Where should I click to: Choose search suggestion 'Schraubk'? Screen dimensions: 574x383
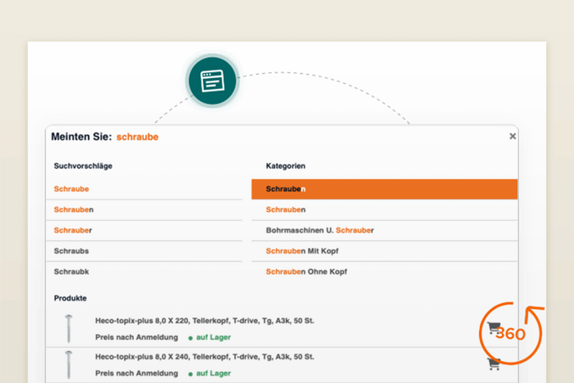point(144,271)
